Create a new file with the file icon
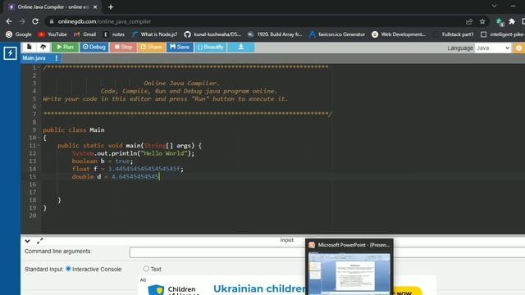Image resolution: width=525 pixels, height=295 pixels. point(30,48)
